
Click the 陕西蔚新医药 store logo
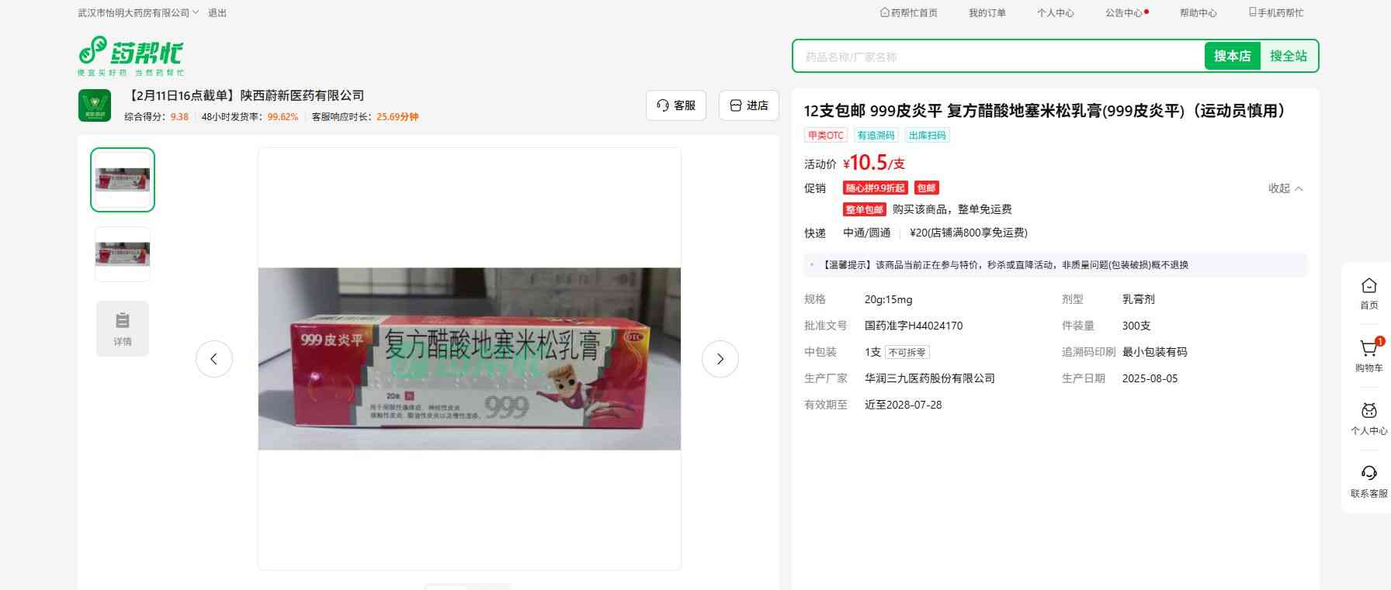(x=95, y=105)
